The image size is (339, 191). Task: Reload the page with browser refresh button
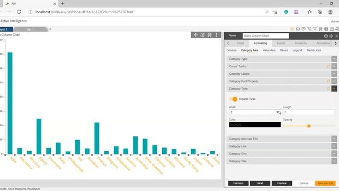click(19, 12)
